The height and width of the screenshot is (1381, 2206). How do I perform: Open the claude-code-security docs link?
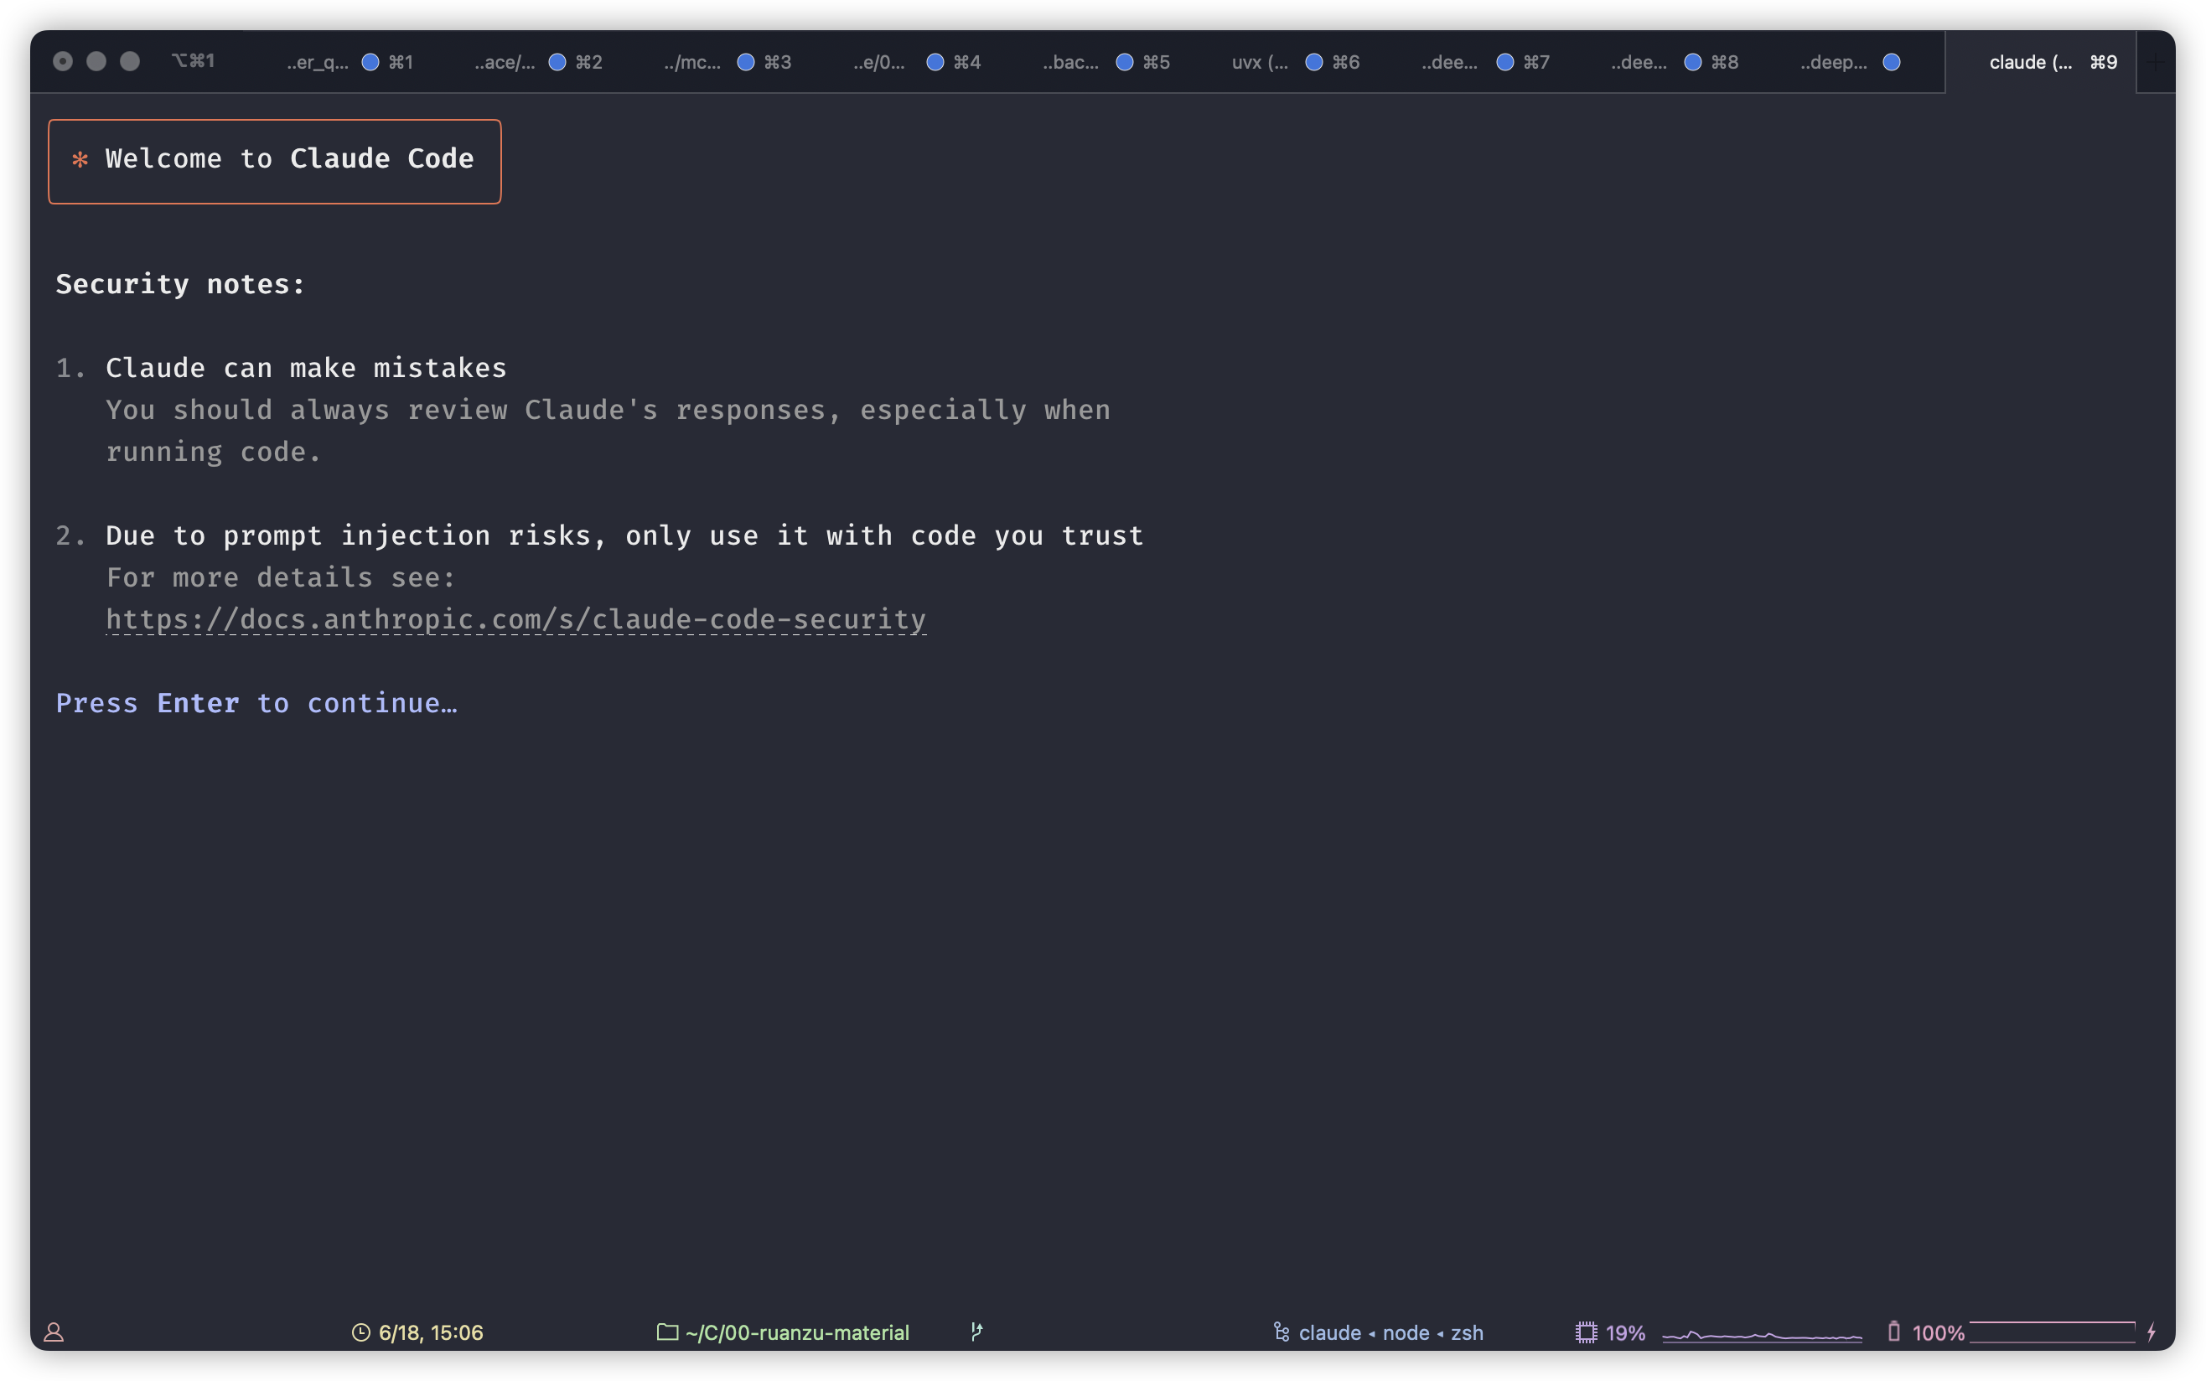[516, 620]
